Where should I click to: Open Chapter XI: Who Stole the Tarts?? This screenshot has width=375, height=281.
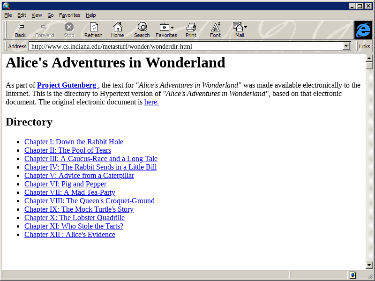click(x=74, y=226)
